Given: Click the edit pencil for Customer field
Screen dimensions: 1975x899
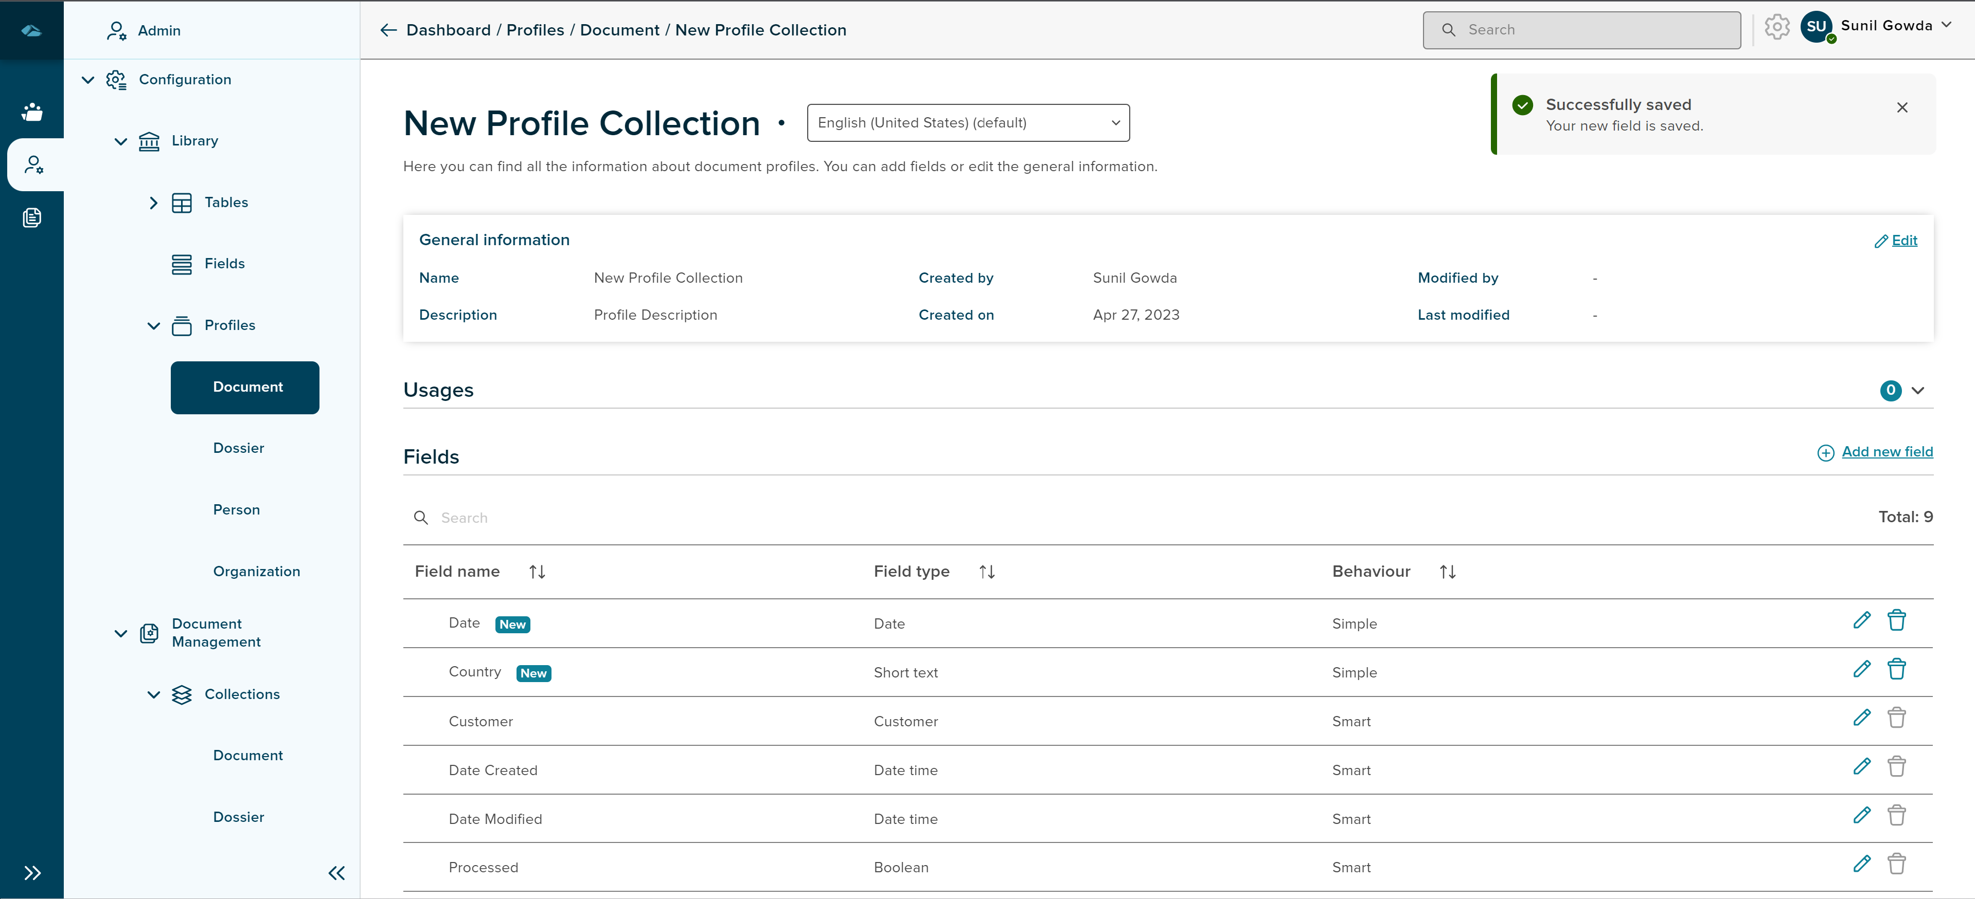Looking at the screenshot, I should 1861,718.
